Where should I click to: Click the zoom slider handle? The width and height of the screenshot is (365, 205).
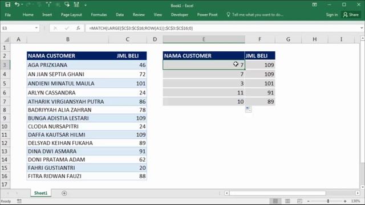pyautogui.click(x=328, y=201)
